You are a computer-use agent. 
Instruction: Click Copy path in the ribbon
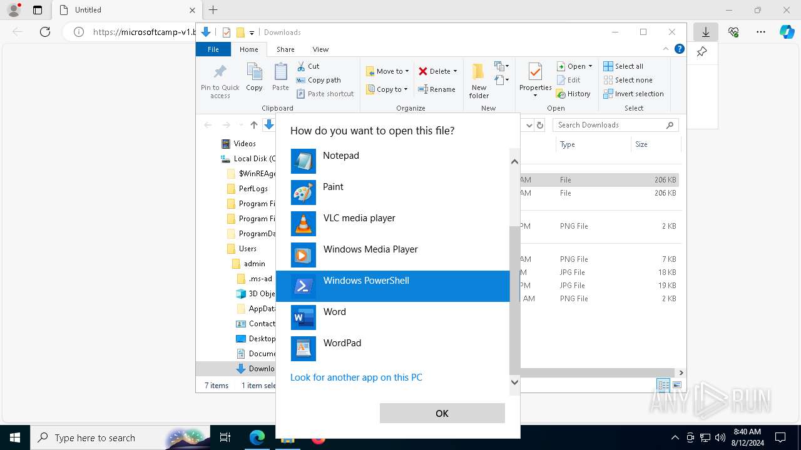point(319,80)
